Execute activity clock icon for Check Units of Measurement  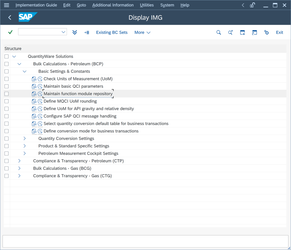[40, 79]
